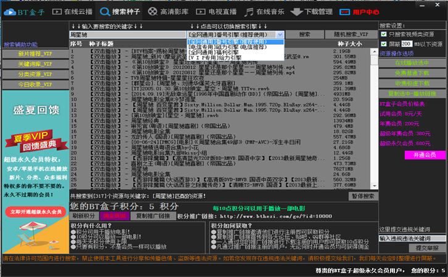Open the 在线云播 screen icon tab
This screenshot has height=277, width=448.
click(x=57, y=12)
